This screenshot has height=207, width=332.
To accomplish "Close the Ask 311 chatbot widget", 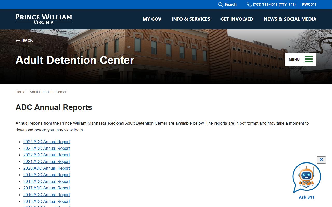I will tap(321, 160).
